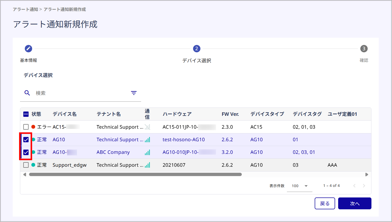Screen dimensions: 392x222
Task: Click the エラー status text in AC15 row
Action: pos(44,127)
